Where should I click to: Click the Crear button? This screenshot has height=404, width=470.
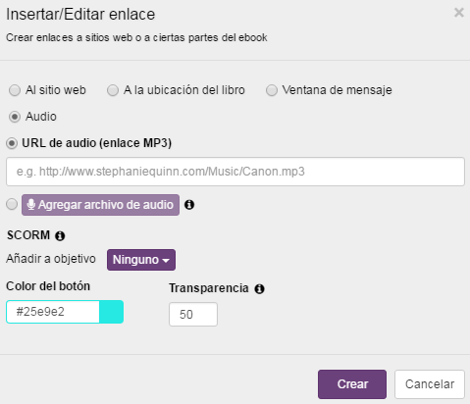tap(352, 384)
